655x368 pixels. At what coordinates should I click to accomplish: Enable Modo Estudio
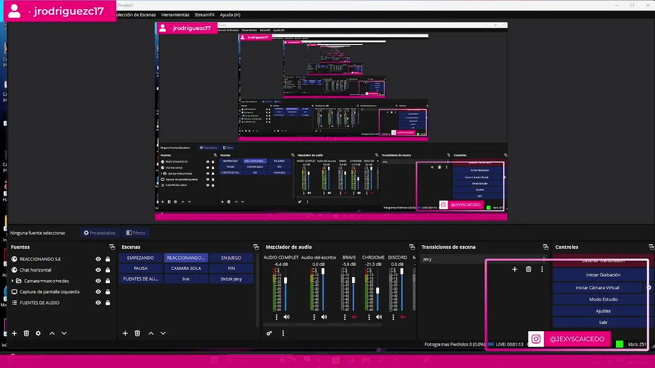[603, 300]
